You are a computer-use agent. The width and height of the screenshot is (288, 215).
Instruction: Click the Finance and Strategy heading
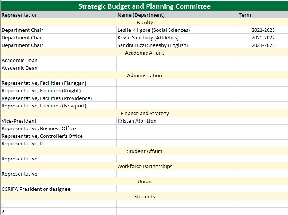(144, 114)
